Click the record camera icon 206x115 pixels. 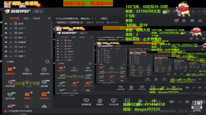point(171,102)
